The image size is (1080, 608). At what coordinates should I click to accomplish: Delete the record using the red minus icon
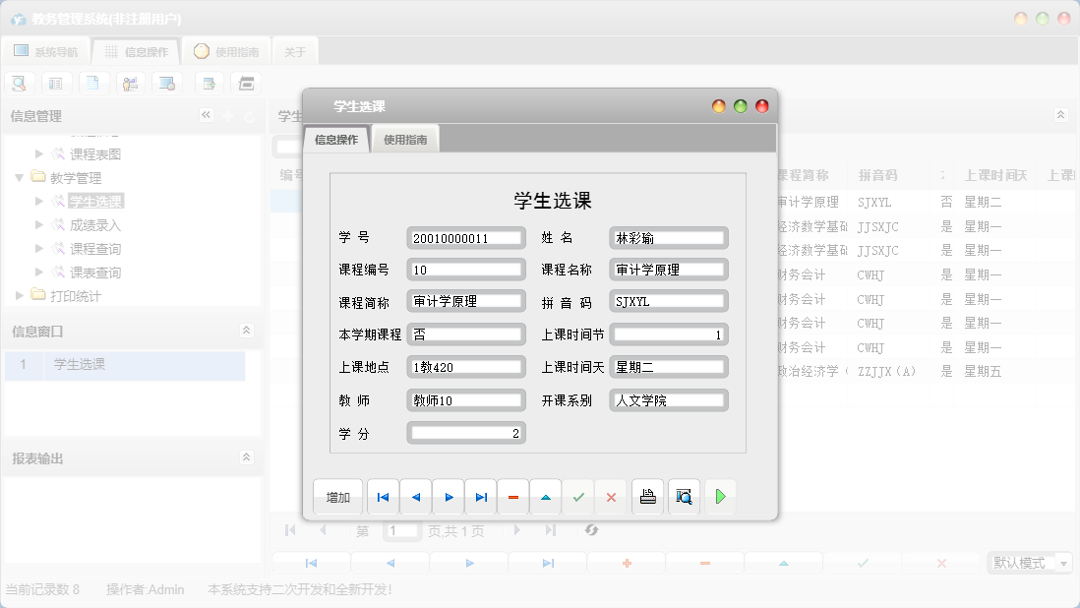[x=512, y=497]
